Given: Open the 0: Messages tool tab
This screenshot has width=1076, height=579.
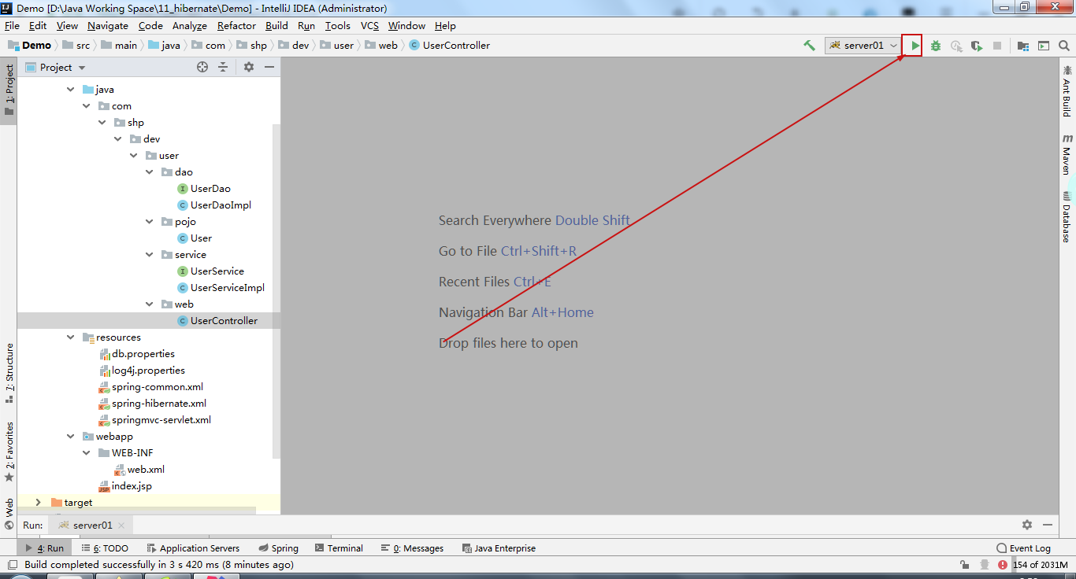Looking at the screenshot, I should tap(412, 548).
